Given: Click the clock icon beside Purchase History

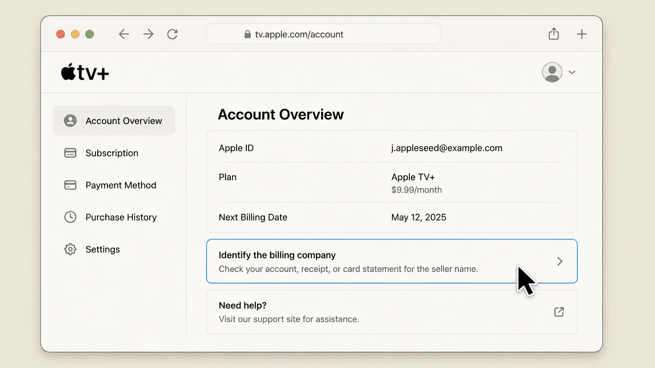Looking at the screenshot, I should click(x=70, y=217).
